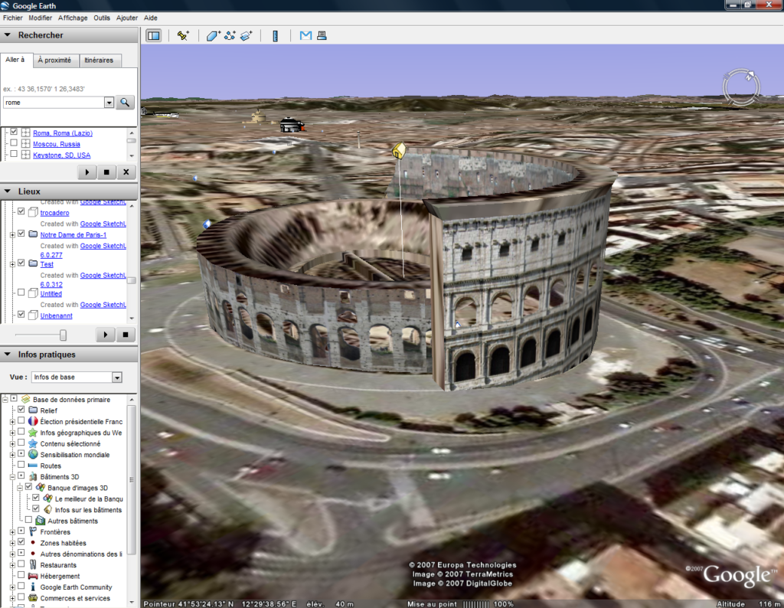Screen dimensions: 784x608
Task: Click the Bâtiments 3D layer icon
Action: point(33,476)
